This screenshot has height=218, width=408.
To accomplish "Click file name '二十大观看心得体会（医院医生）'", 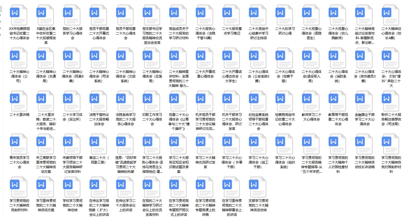I will (311, 33).
